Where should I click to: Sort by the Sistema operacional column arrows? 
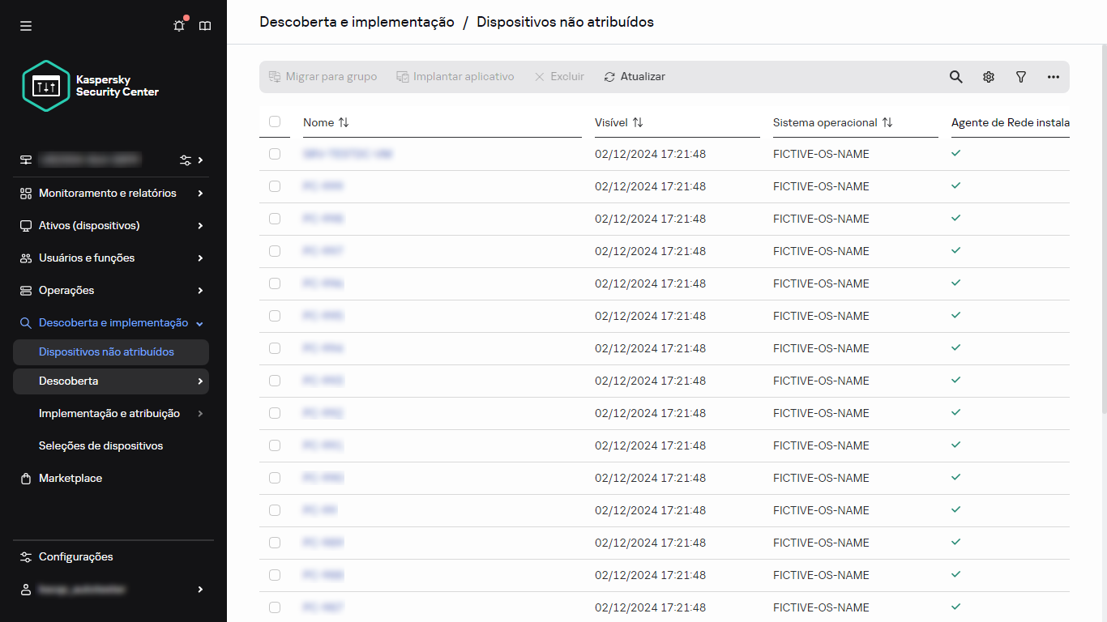888,122
